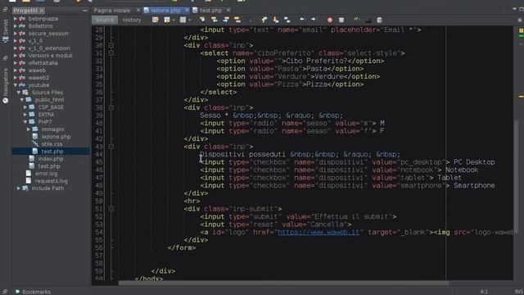Click the INS insert mode indicator
524x295 pixels.
pos(519,292)
